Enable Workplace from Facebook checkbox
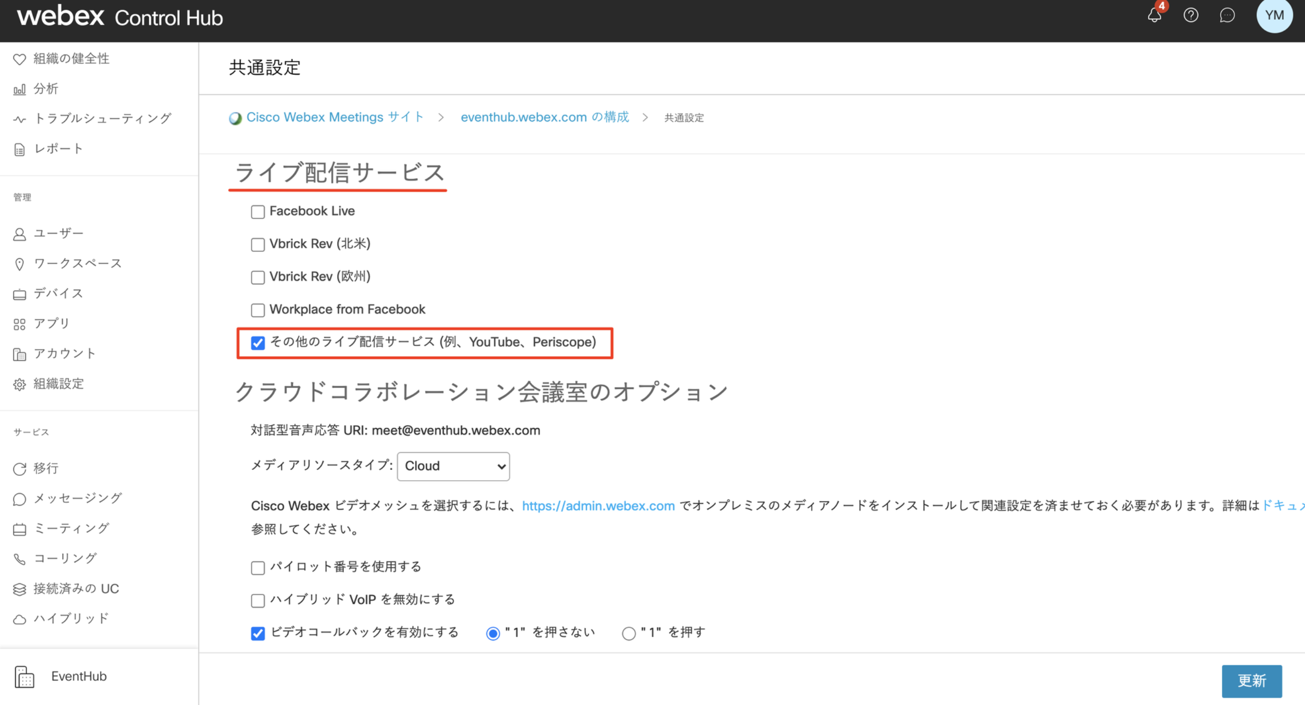1305x705 pixels. (258, 310)
